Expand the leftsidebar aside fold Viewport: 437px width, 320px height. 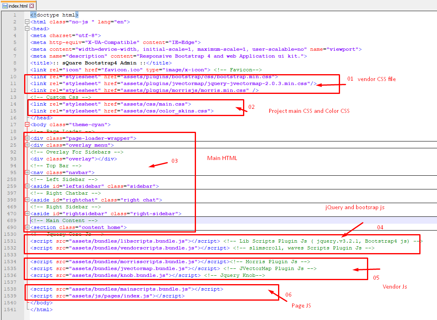click(x=27, y=186)
